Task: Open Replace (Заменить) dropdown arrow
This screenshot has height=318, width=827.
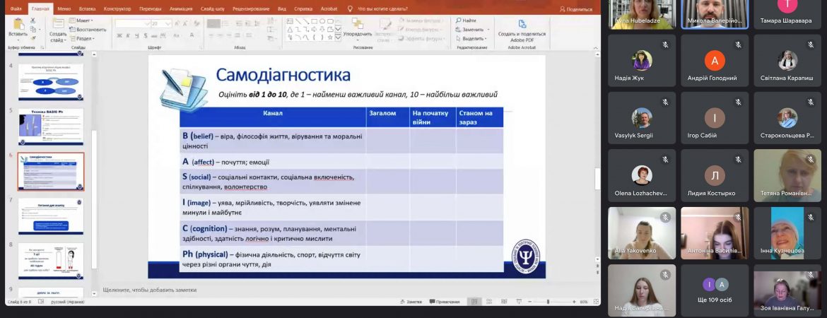Action: point(488,30)
